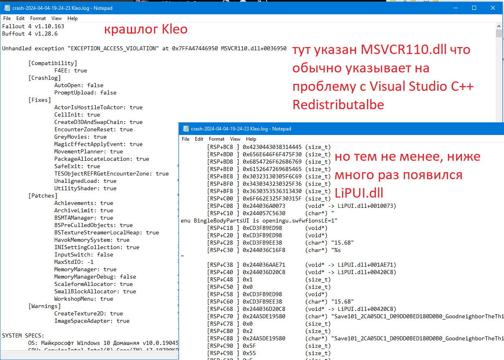Open the Help menu in the front Notepad window
This screenshot has height=360, width=504.
(x=251, y=139)
